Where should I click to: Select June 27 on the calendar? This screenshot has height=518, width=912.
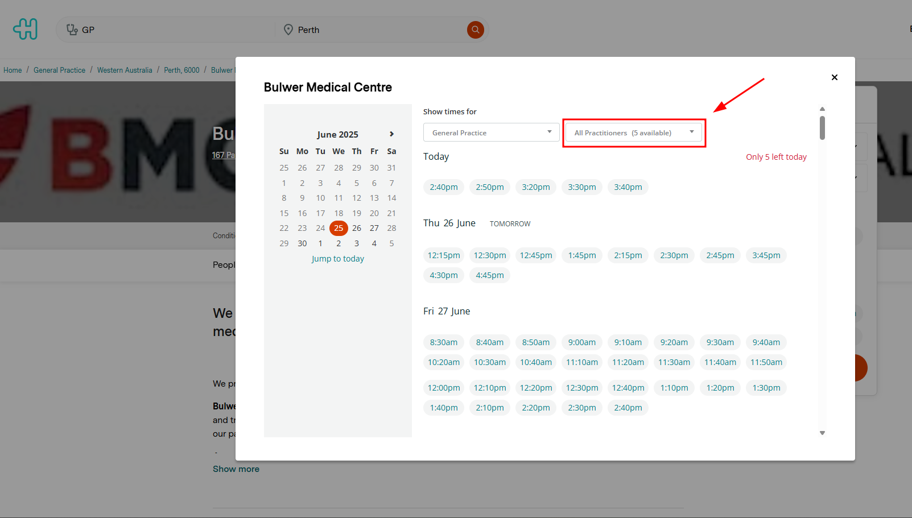point(374,228)
